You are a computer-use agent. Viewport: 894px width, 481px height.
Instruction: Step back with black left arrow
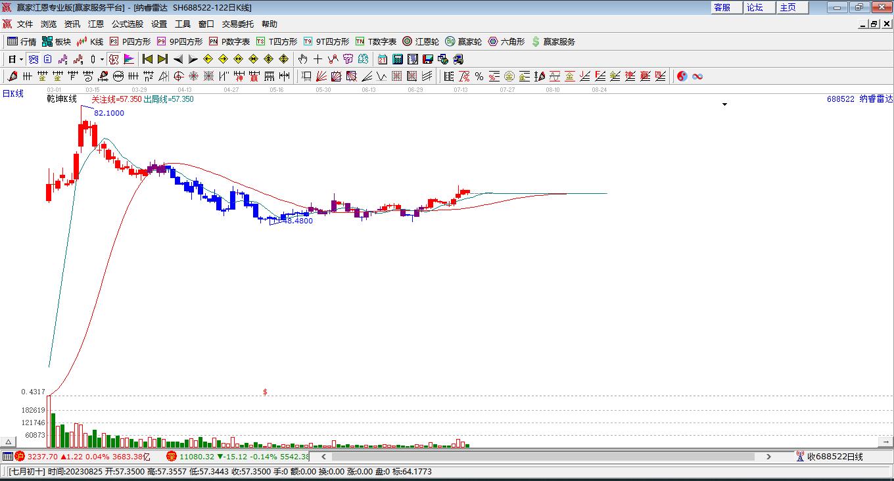178,59
